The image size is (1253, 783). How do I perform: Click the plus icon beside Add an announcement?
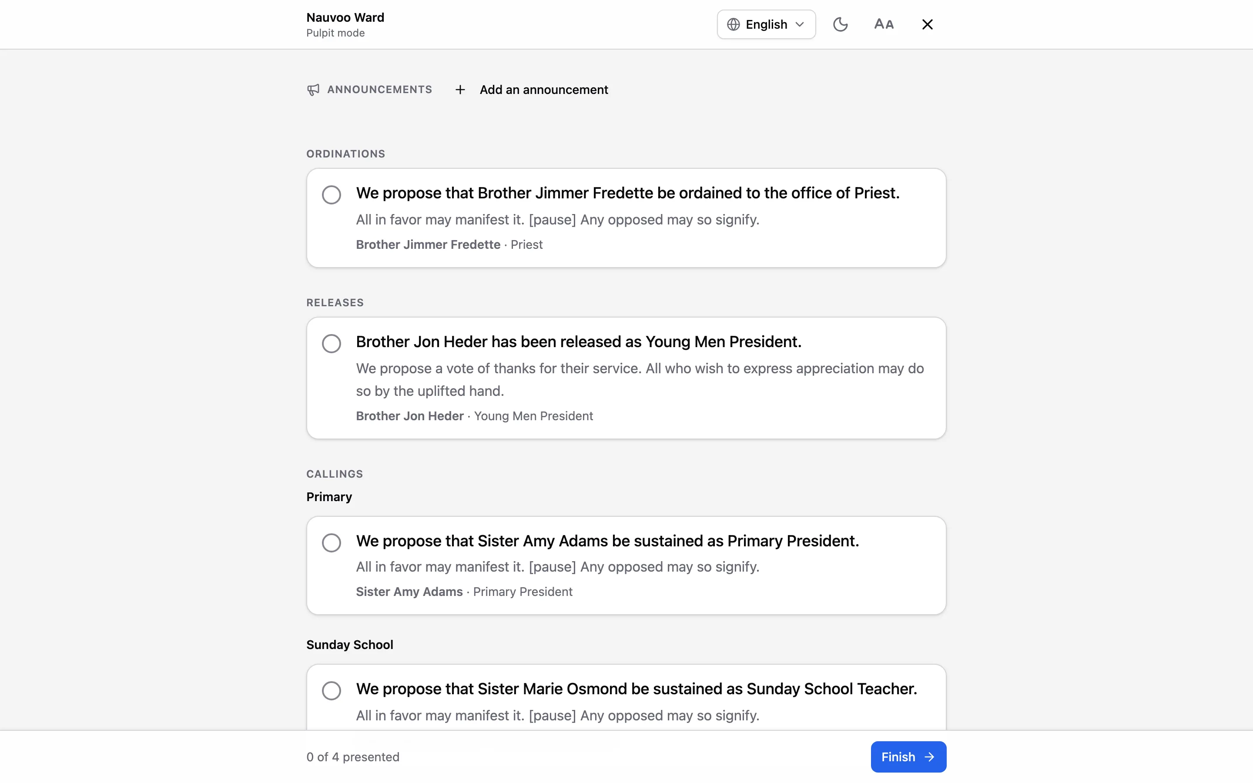460,90
